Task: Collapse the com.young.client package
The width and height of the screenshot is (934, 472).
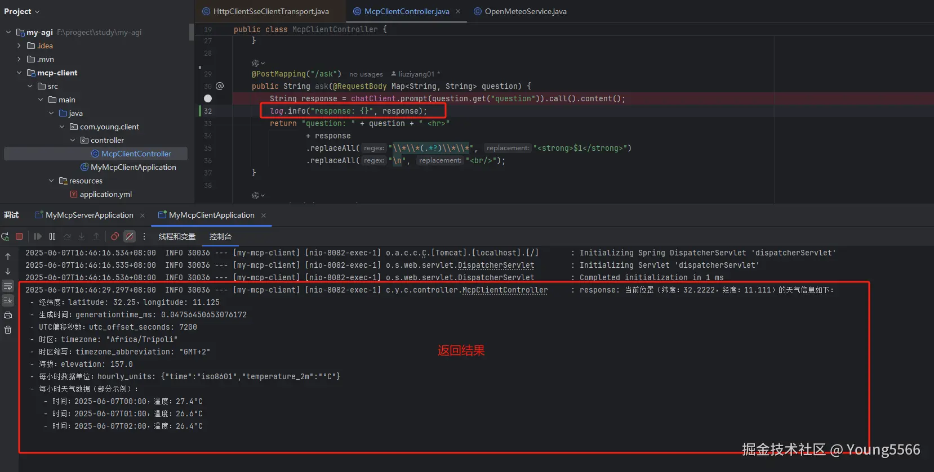Action: coord(62,127)
